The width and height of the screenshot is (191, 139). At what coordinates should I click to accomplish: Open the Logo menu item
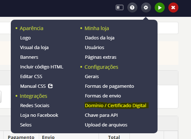pyautogui.click(x=25, y=38)
